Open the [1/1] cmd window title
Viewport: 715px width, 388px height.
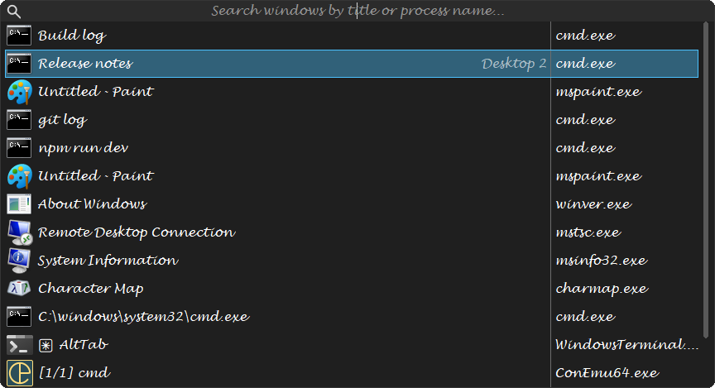tap(74, 373)
